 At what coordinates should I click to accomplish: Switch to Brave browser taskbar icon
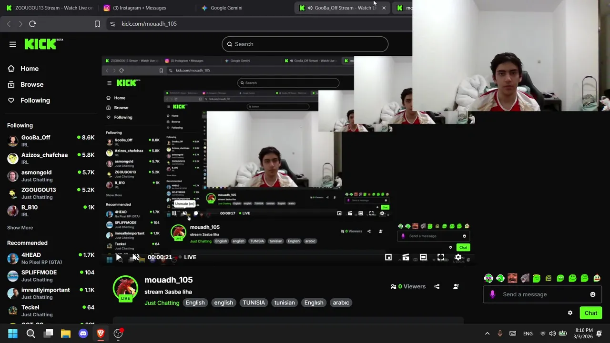[101, 333]
